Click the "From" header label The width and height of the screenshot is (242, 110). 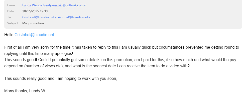(11, 5)
